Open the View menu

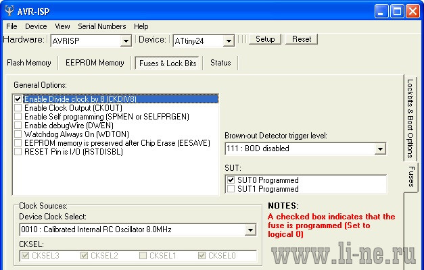coord(62,26)
